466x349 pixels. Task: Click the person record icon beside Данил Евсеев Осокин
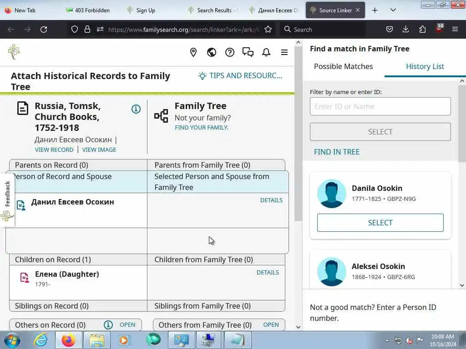pos(21,205)
